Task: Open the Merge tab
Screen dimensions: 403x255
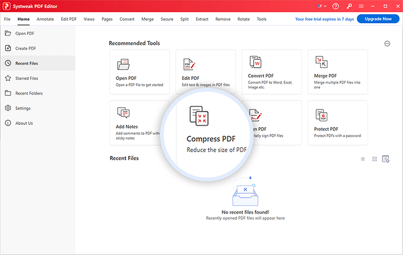Action: [x=147, y=19]
